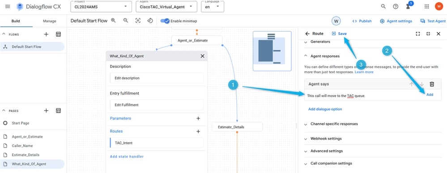Delete the Agent says response

click(432, 84)
